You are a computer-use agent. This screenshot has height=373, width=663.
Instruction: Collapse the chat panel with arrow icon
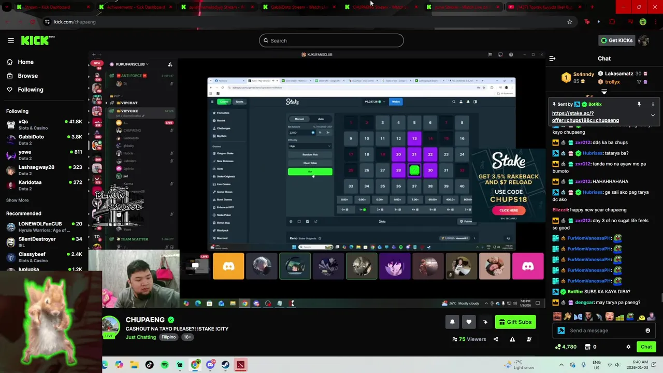[552, 59]
